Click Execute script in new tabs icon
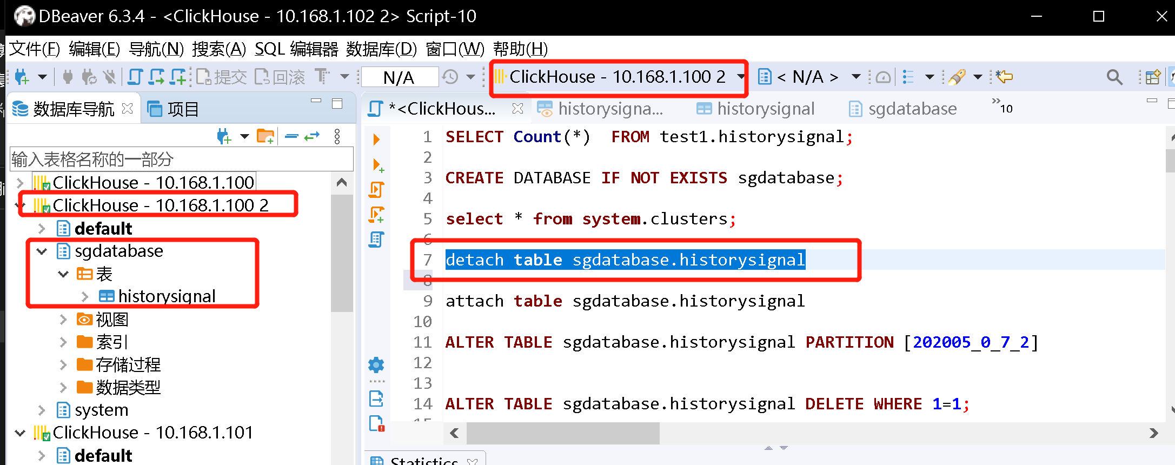 (x=377, y=215)
